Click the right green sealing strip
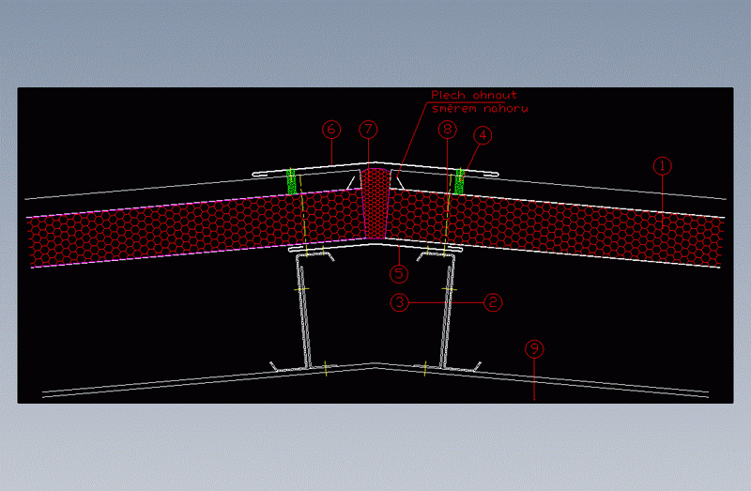The height and width of the screenshot is (491, 751). [x=460, y=181]
